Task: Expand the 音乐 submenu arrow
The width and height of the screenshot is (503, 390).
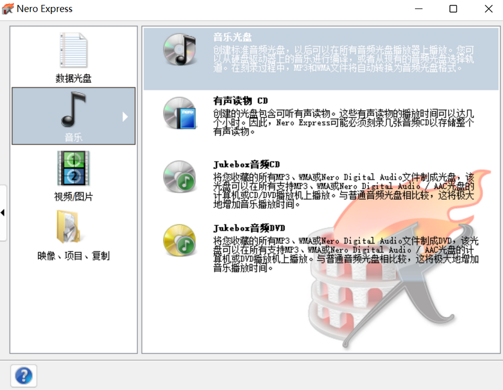Action: coord(124,117)
